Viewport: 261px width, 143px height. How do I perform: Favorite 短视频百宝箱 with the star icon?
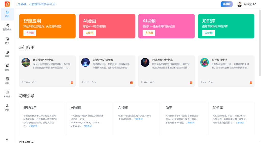click(x=210, y=82)
